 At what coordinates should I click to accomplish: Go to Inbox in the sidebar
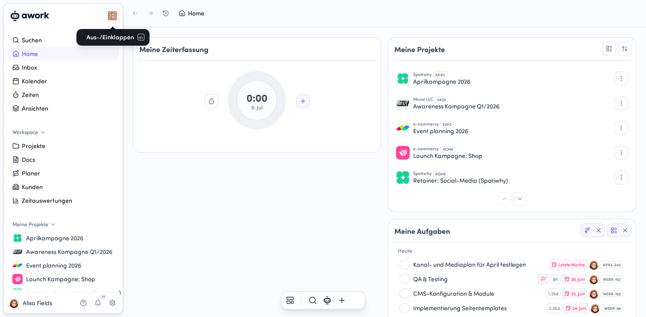click(x=63, y=67)
